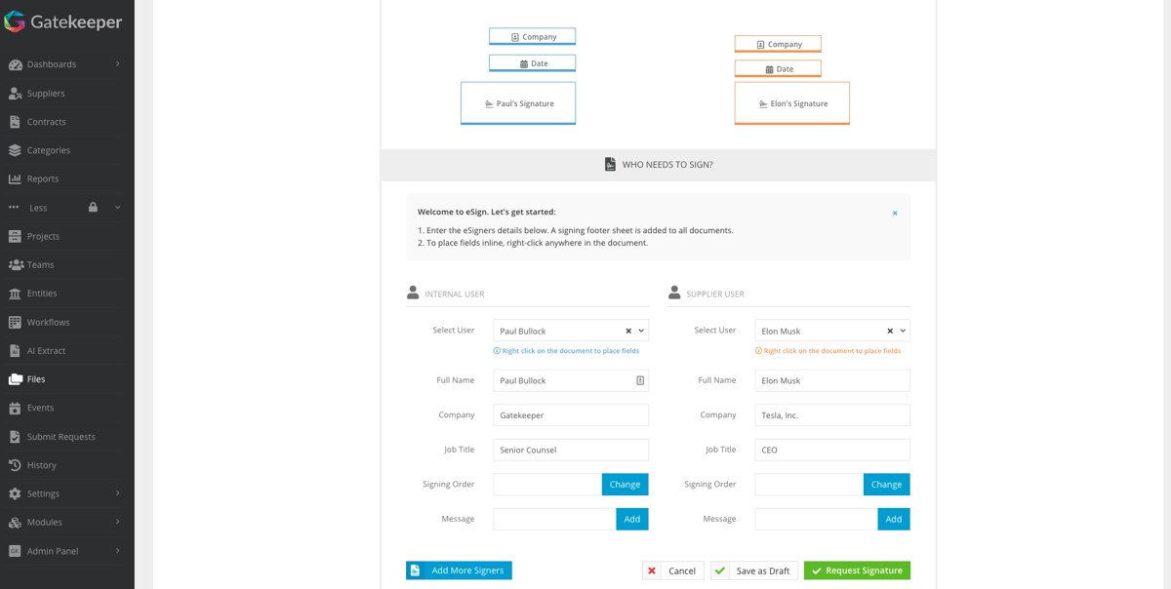Open the Contracts sidebar icon
The image size is (1171, 589).
[15, 122]
